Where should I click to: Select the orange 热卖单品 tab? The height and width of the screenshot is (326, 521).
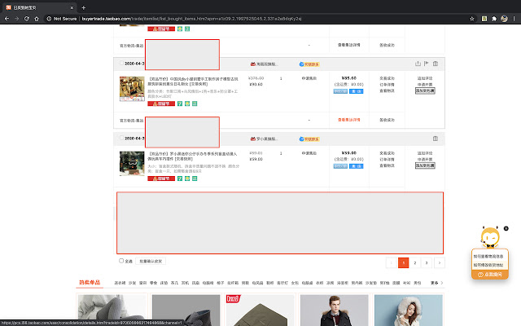(x=90, y=283)
